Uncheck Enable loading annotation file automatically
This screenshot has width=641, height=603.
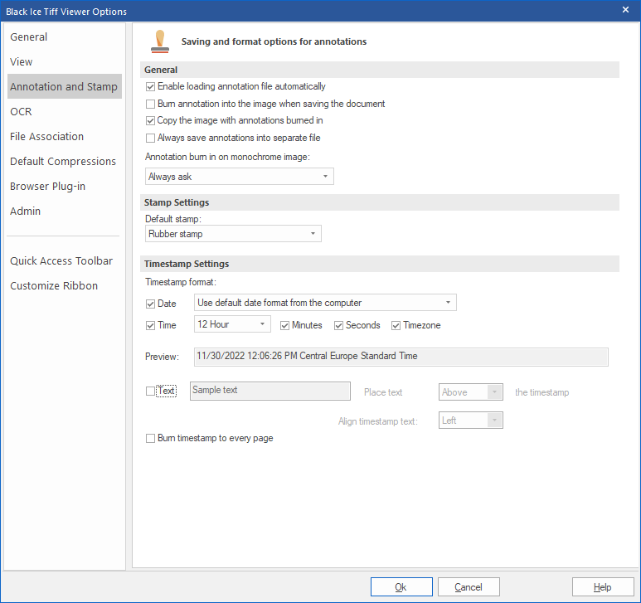pos(151,86)
